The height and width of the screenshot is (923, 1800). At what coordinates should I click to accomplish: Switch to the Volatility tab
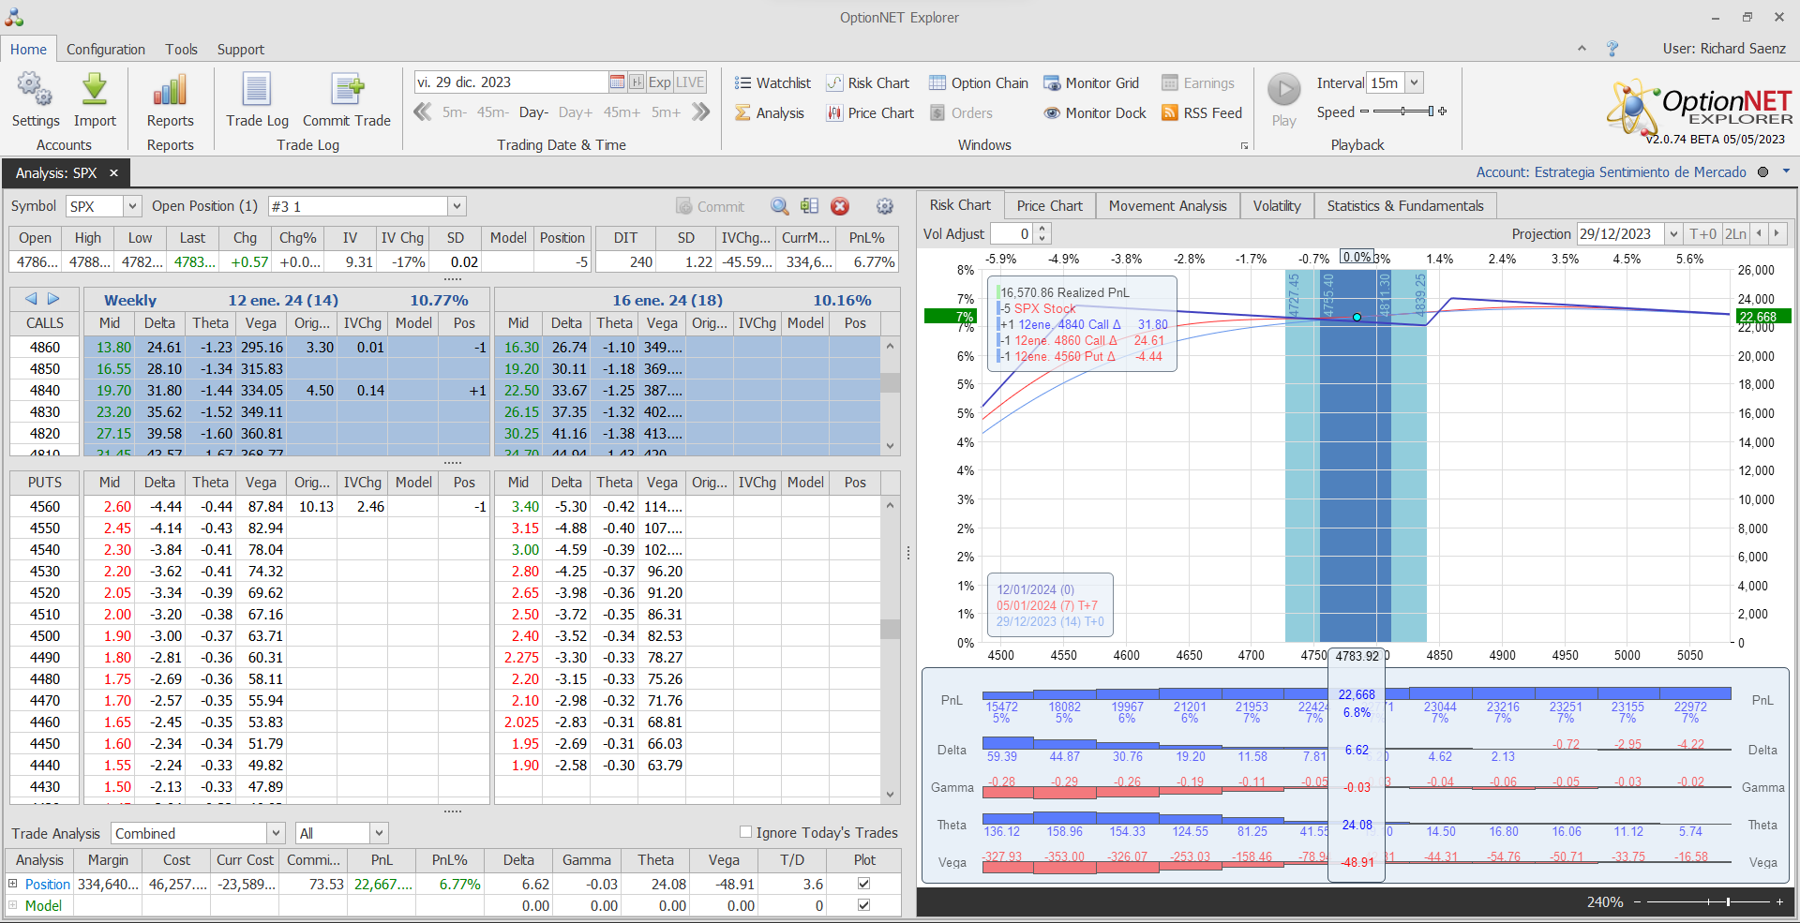[1276, 205]
